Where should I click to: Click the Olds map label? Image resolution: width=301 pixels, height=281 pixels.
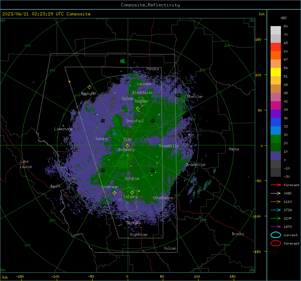click(x=127, y=139)
